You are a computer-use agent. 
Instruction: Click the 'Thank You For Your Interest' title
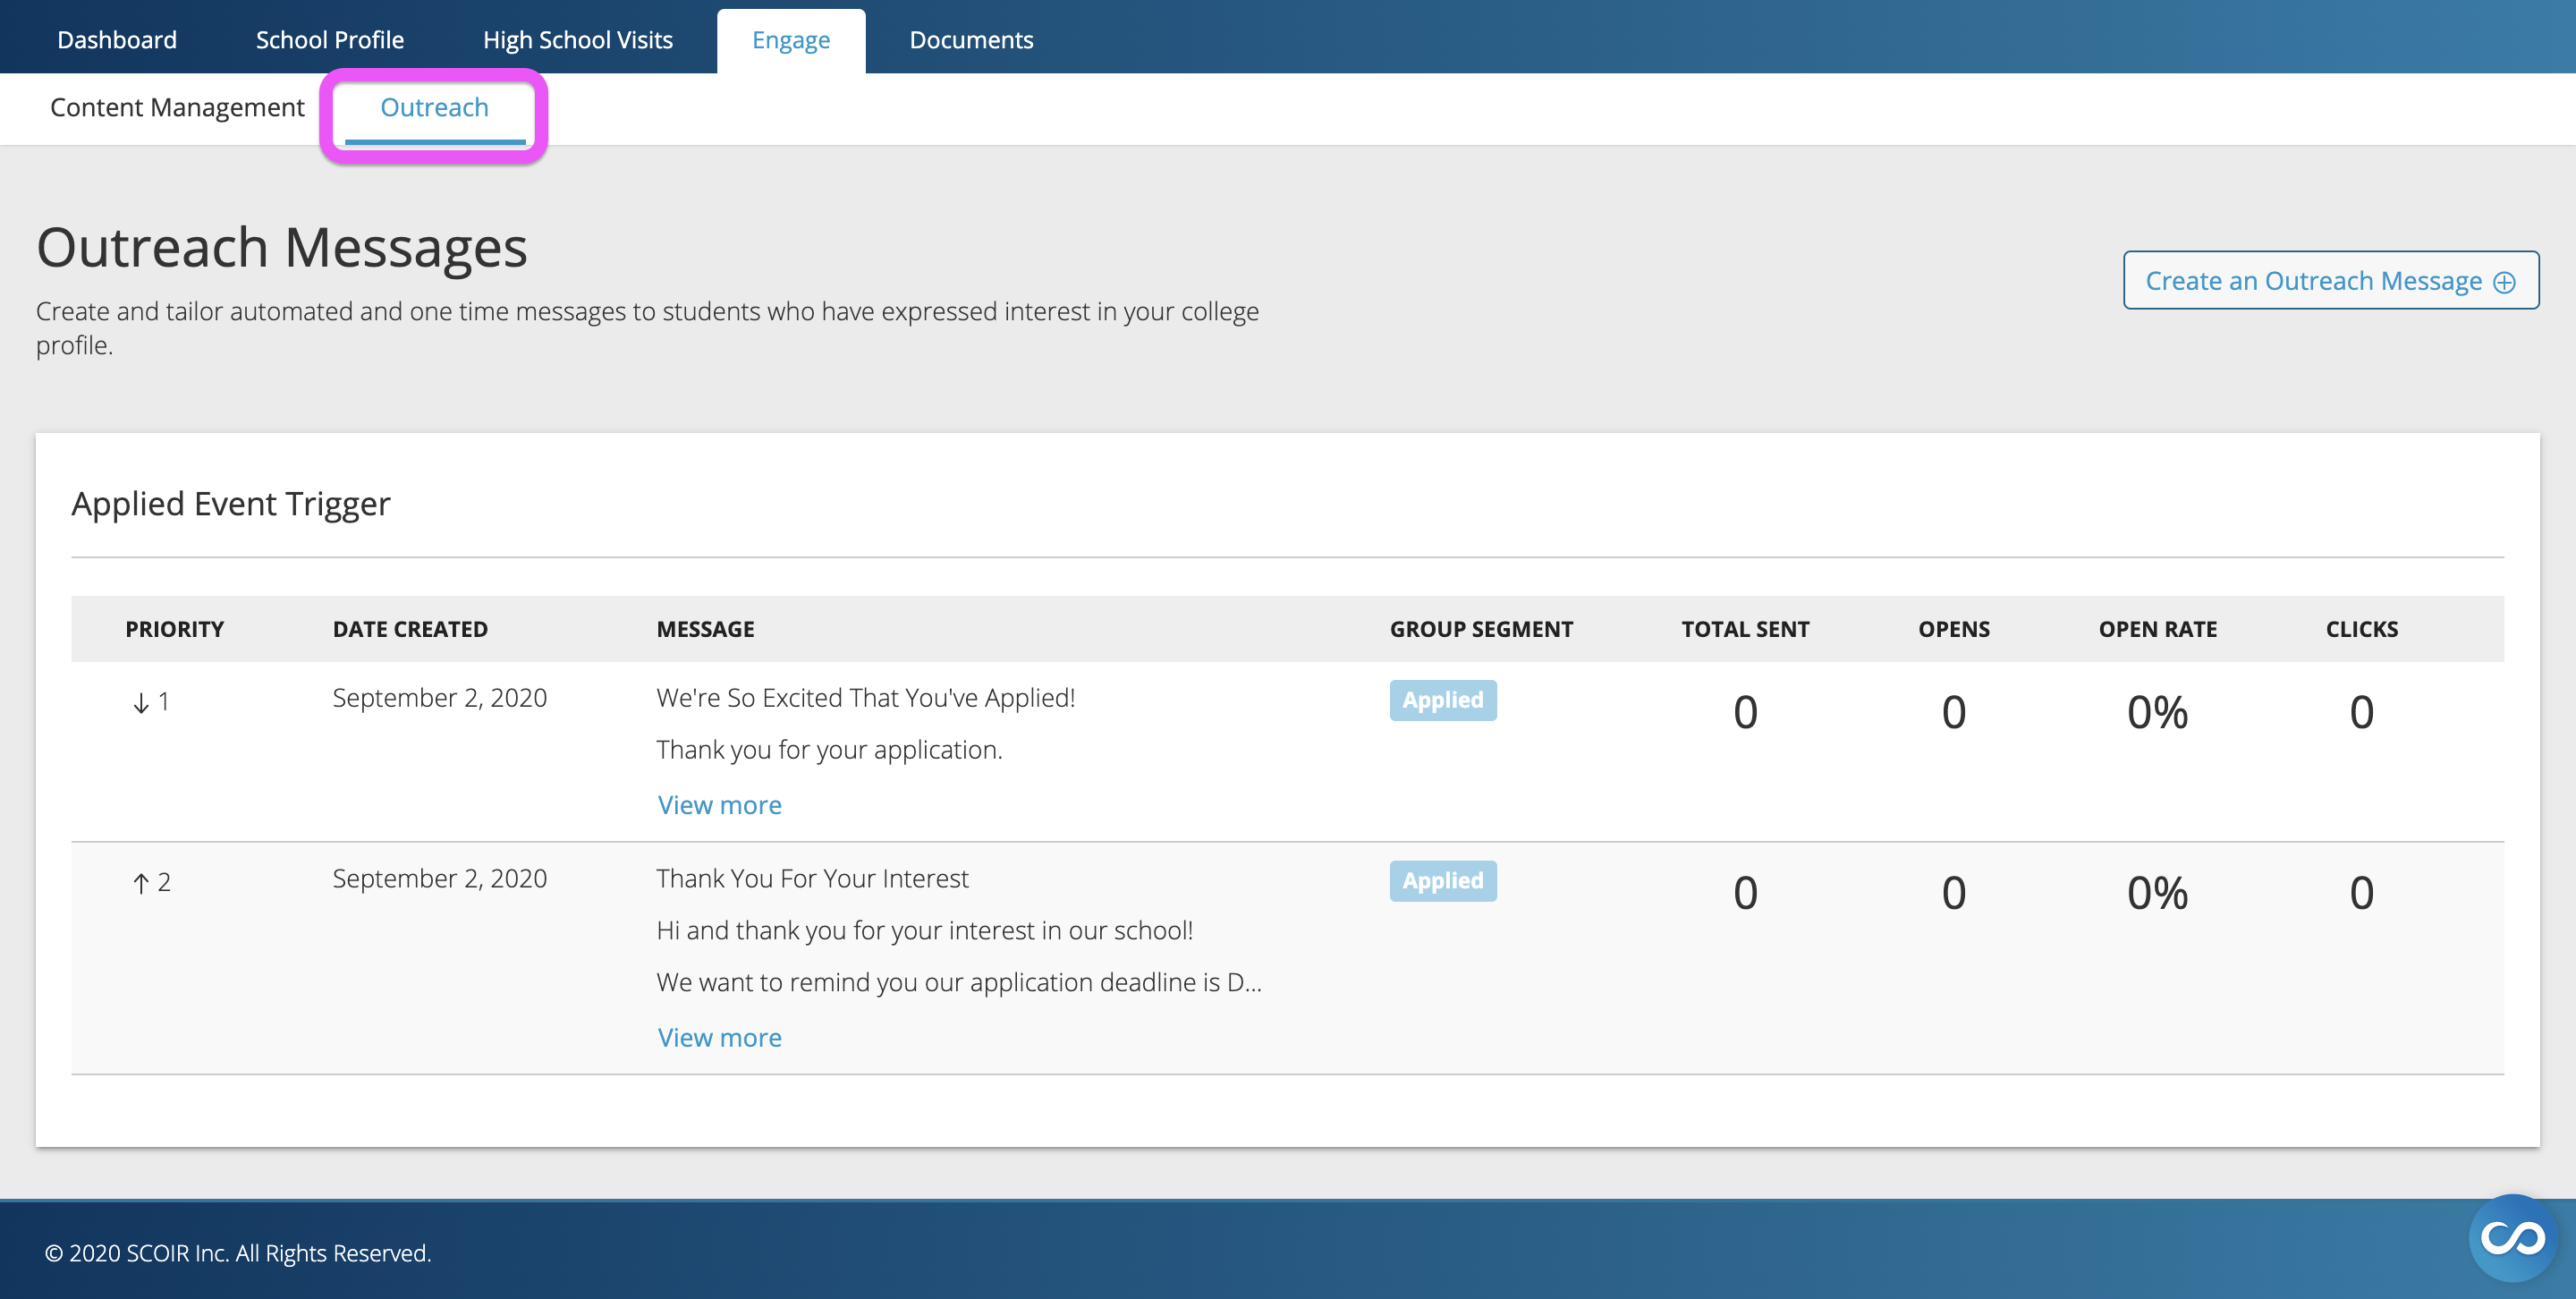pos(812,879)
